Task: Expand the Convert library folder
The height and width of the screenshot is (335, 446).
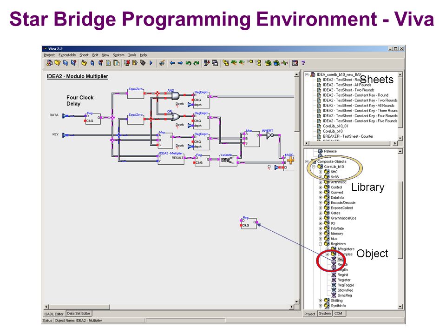Action: 320,192
